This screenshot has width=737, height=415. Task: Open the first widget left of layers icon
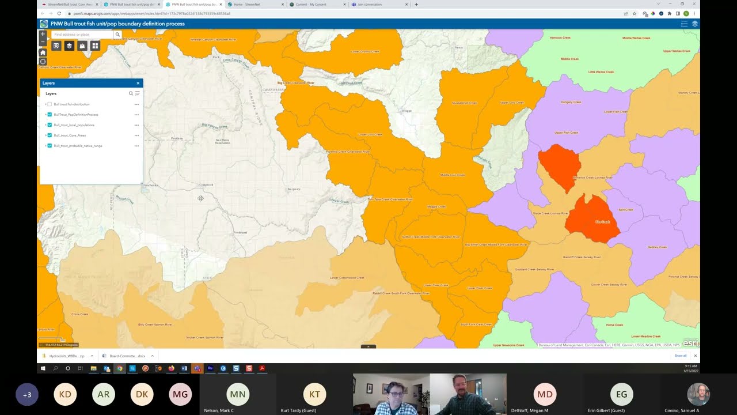(x=56, y=46)
